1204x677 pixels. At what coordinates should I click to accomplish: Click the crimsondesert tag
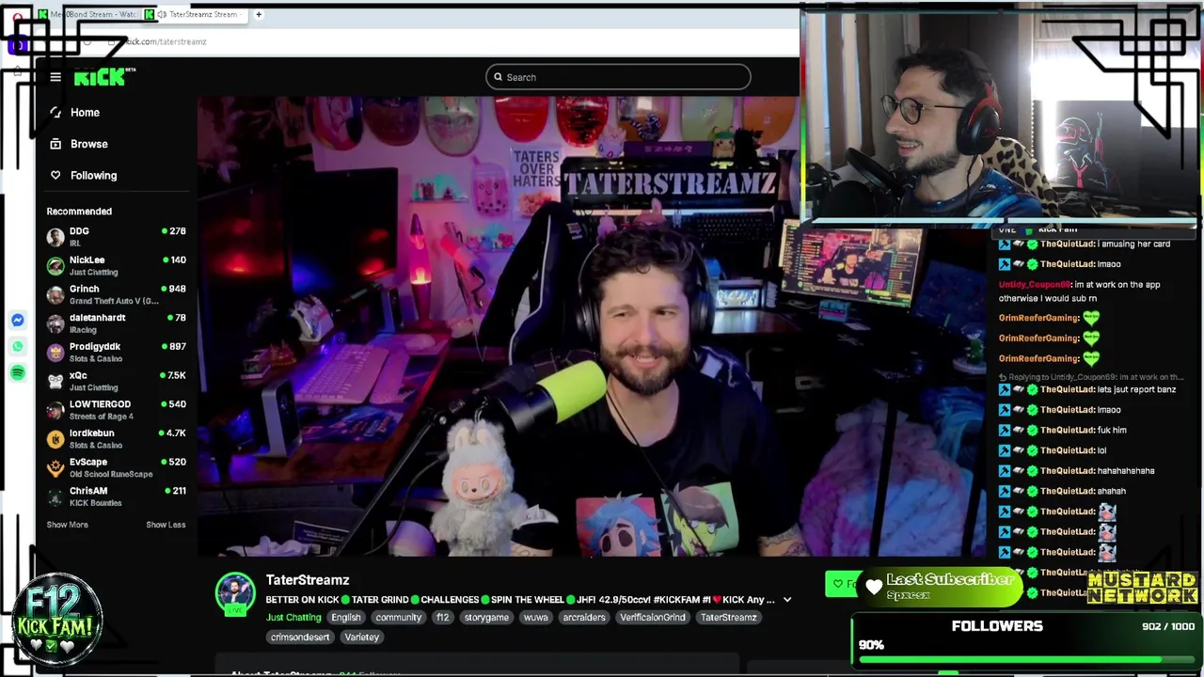(x=300, y=638)
